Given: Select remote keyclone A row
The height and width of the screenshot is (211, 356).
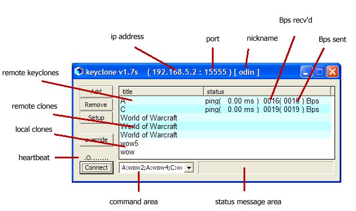Looking at the screenshot, I should click(x=225, y=101).
